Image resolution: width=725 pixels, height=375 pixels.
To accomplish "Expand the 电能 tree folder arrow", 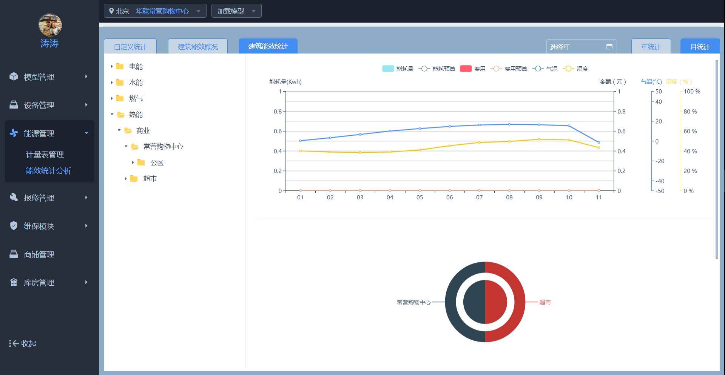I will (112, 66).
